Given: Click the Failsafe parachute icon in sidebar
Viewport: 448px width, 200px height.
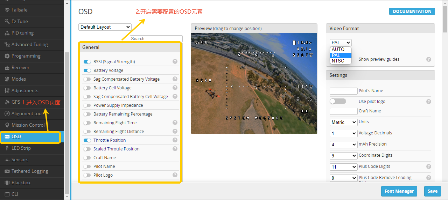Looking at the screenshot, I should coord(7,10).
